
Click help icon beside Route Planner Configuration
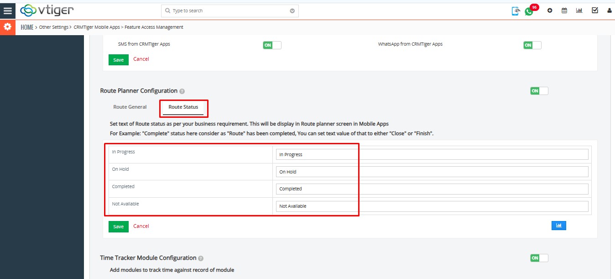tap(182, 91)
